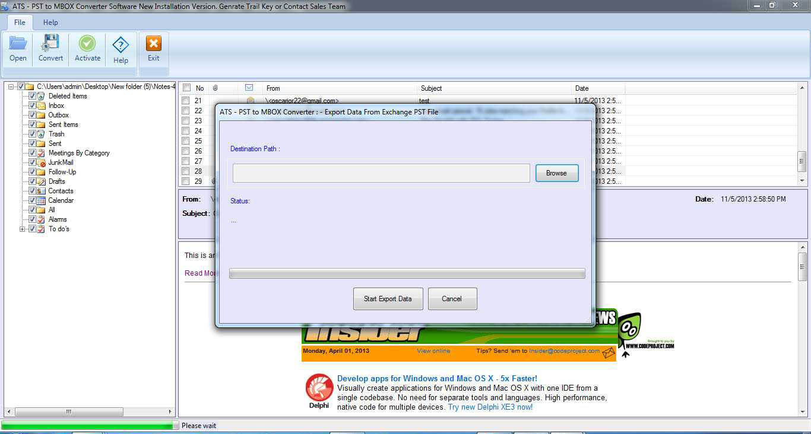This screenshot has height=434, width=811.
Task: Open the View online link
Action: point(433,351)
